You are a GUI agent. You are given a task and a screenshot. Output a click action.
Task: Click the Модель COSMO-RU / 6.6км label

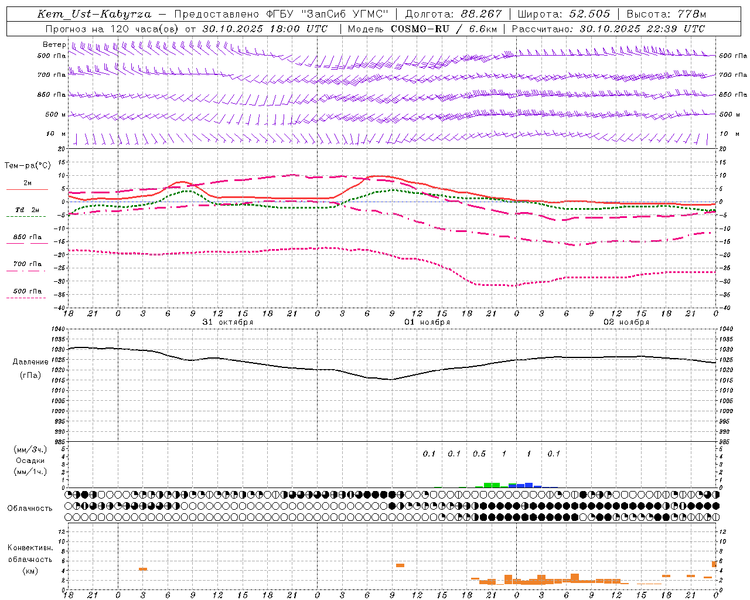pos(422,29)
